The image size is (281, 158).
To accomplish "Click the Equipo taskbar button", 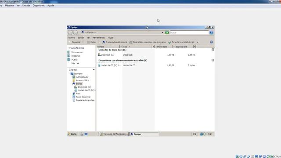I will pos(144,134).
